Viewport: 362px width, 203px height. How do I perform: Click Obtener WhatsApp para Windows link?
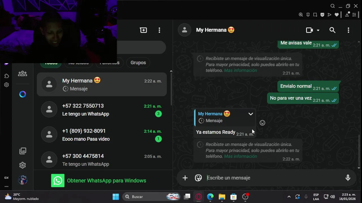(x=107, y=181)
